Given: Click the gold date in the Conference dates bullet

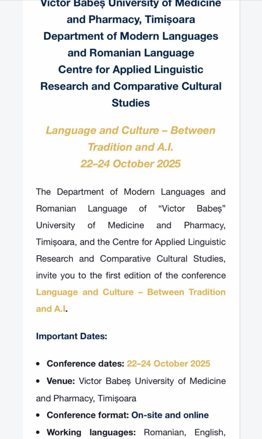Looking at the screenshot, I should click(168, 364).
